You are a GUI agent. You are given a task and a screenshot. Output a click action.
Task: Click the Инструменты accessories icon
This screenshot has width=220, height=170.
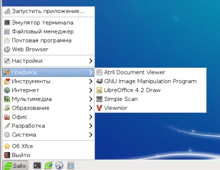point(7,81)
